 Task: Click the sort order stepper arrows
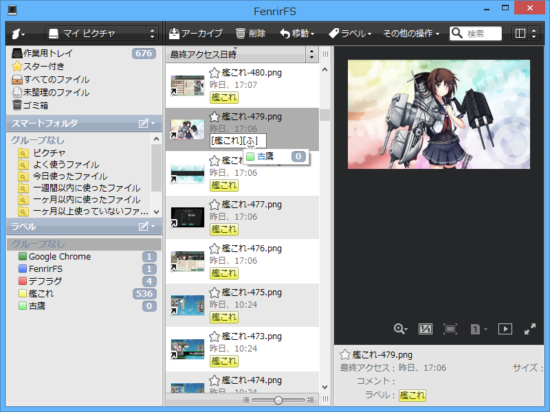point(312,54)
